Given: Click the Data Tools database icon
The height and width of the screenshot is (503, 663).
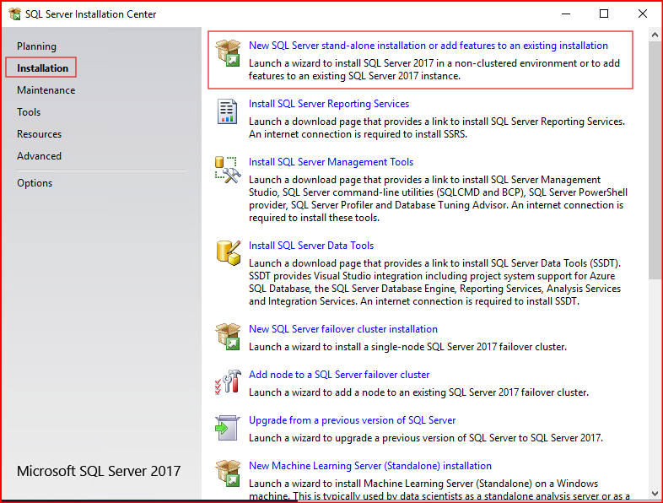Looking at the screenshot, I should pos(229,253).
